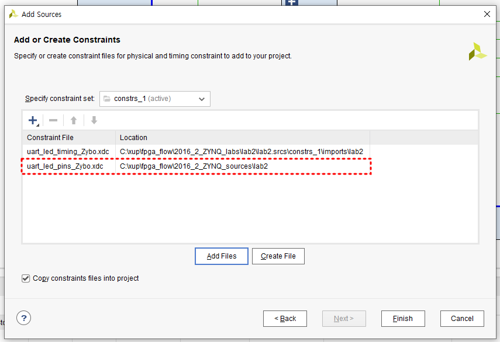The height and width of the screenshot is (342, 500).
Task: Click the Constraint File column header
Action: (x=69, y=137)
